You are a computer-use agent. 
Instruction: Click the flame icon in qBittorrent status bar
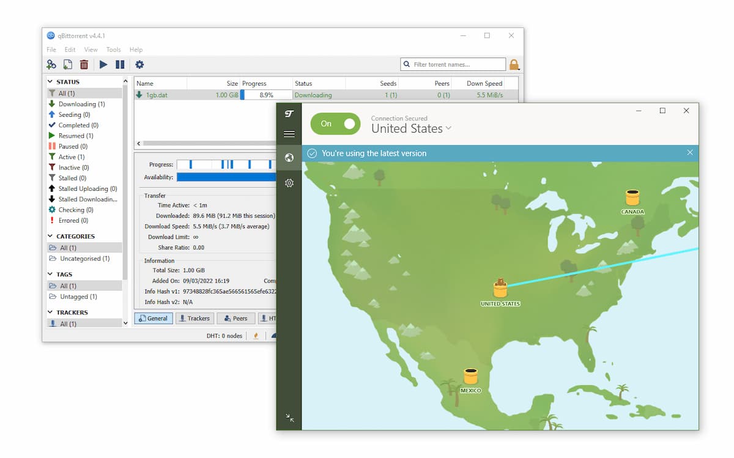(256, 336)
